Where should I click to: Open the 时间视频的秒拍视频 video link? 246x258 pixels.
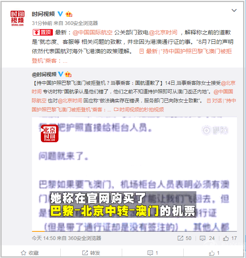(139, 109)
